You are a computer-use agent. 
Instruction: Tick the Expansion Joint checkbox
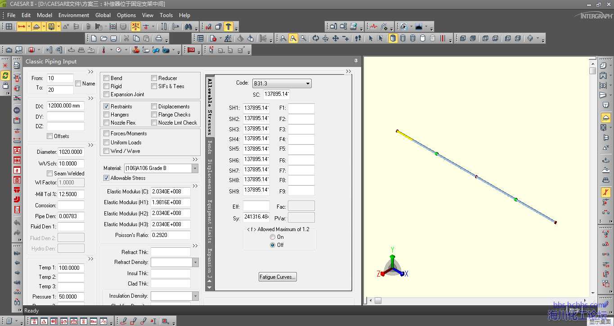tap(107, 94)
